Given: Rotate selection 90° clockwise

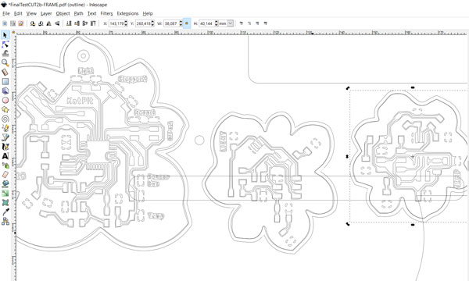Looking at the screenshot, I should tap(41, 23).
